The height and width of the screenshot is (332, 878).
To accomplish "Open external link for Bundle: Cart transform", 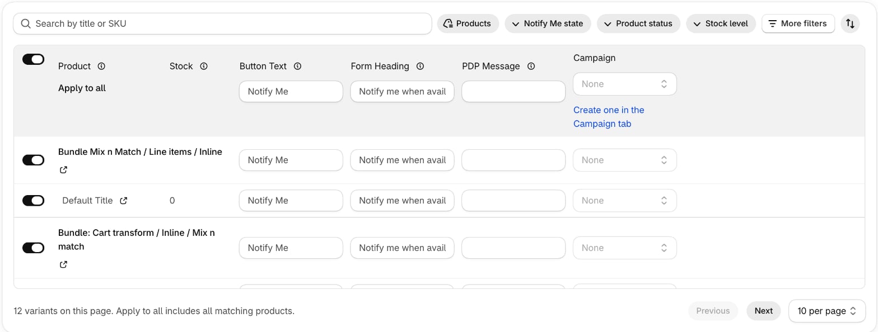I will click(63, 264).
